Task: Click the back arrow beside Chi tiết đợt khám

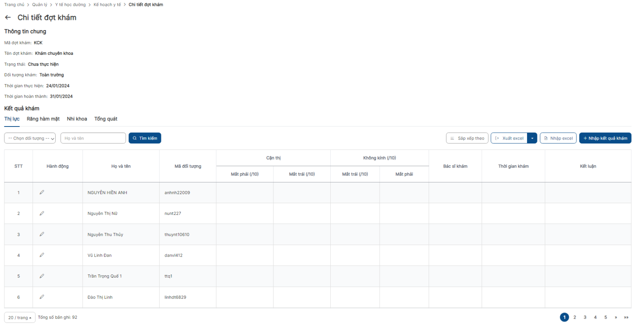Action: pyautogui.click(x=8, y=17)
